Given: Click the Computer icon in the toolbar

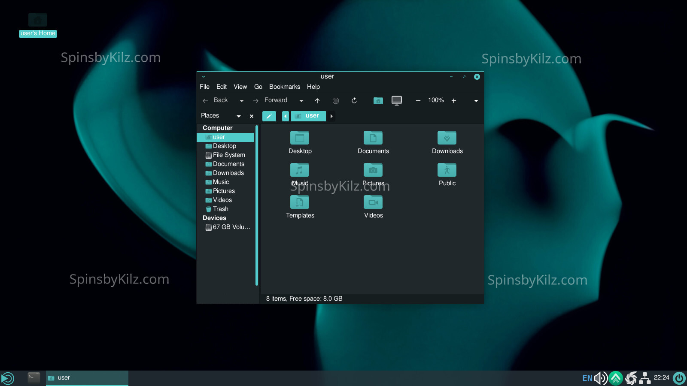Looking at the screenshot, I should (x=397, y=101).
